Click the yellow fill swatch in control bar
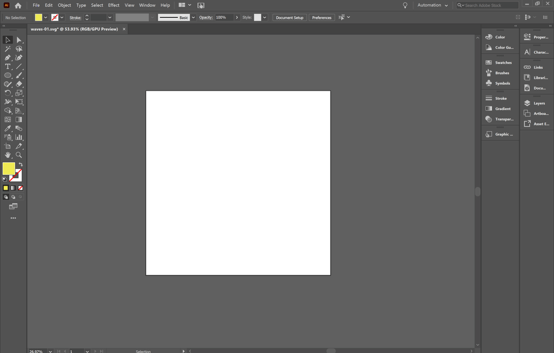 click(x=38, y=17)
